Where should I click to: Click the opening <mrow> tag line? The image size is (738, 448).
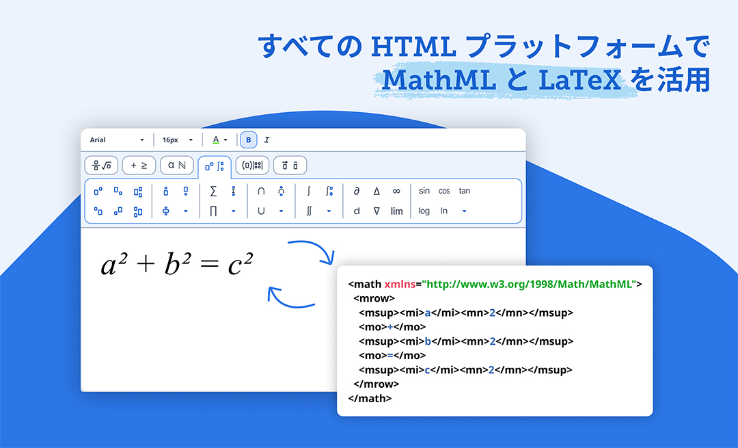[374, 298]
